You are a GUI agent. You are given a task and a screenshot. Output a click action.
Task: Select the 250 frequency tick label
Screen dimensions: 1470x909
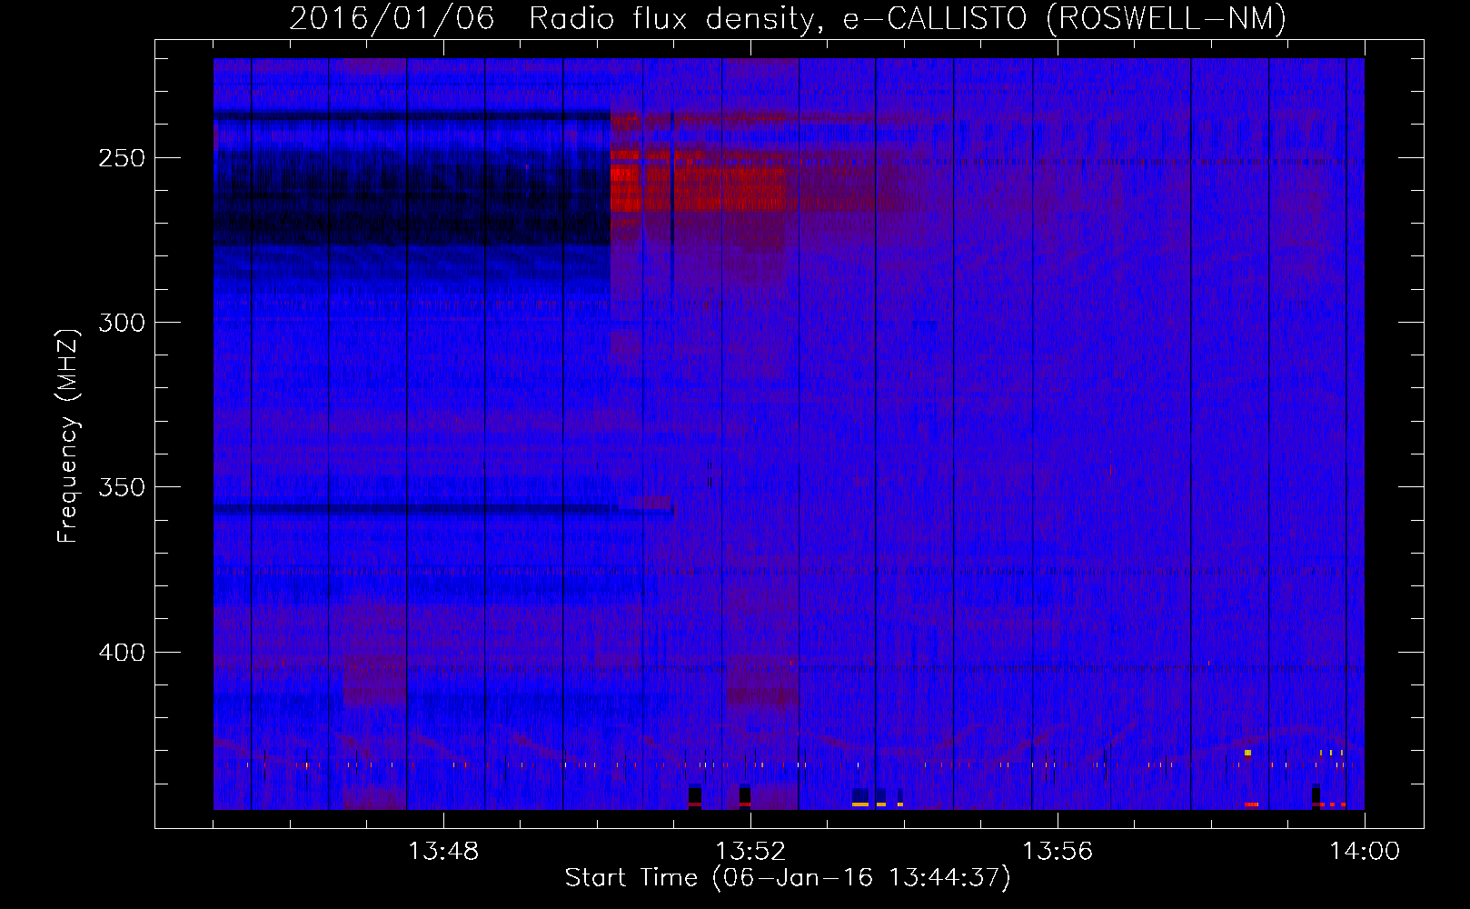(122, 158)
